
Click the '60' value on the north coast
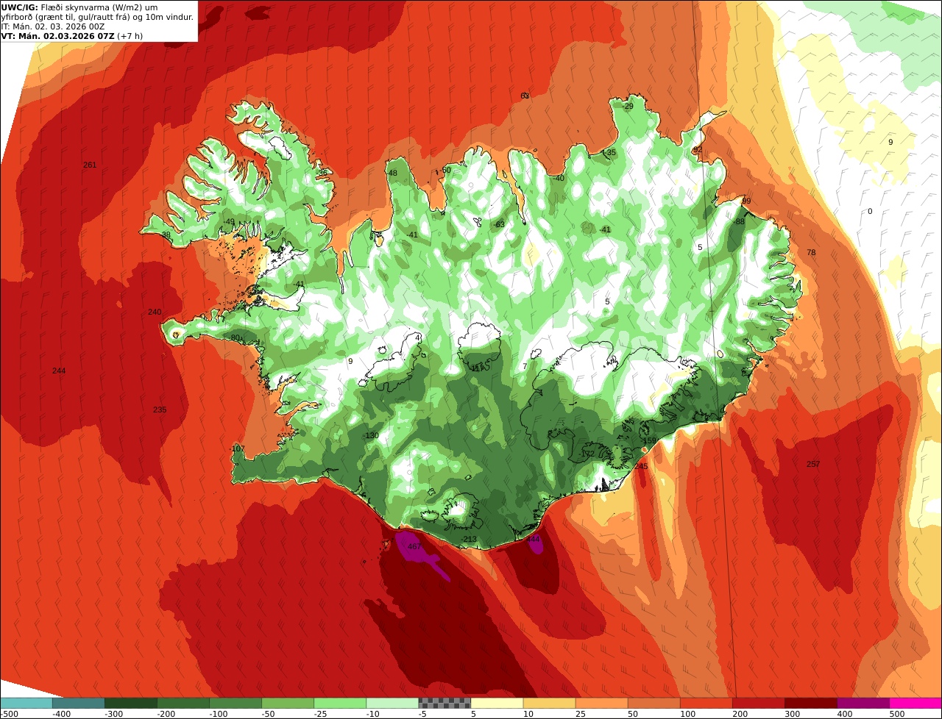coord(446,170)
